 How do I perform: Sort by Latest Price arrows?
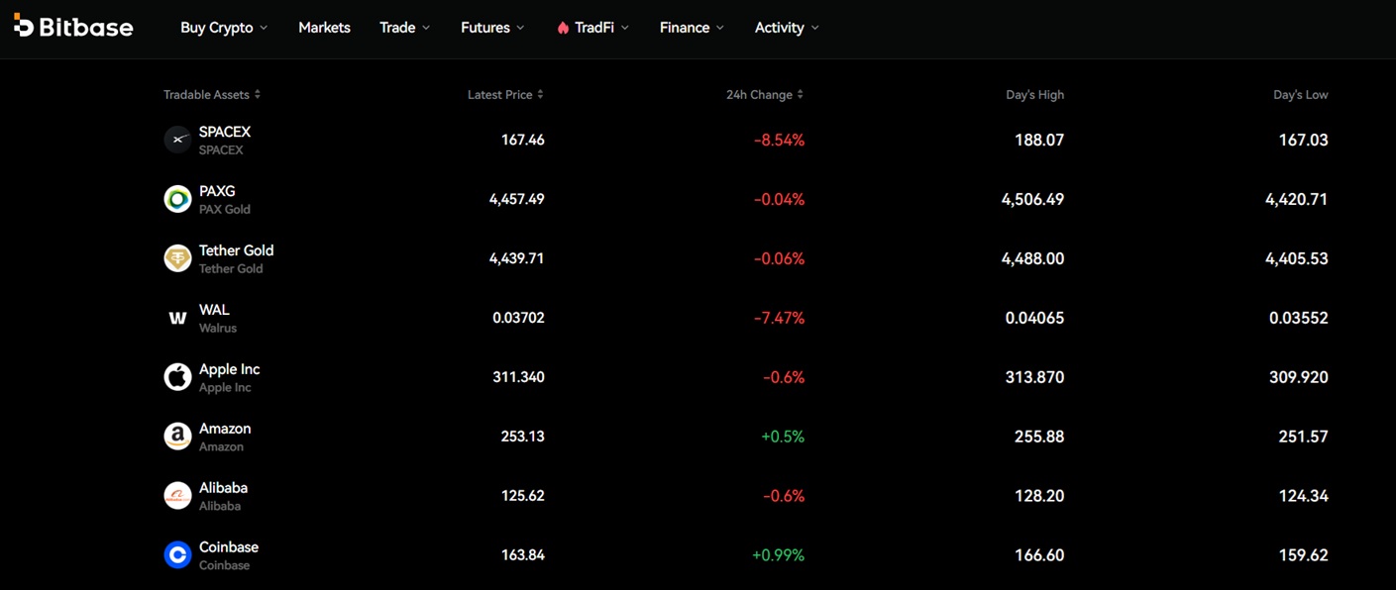pos(540,95)
